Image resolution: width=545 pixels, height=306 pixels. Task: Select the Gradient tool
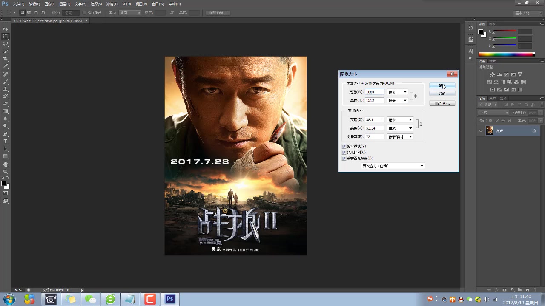[6, 111]
